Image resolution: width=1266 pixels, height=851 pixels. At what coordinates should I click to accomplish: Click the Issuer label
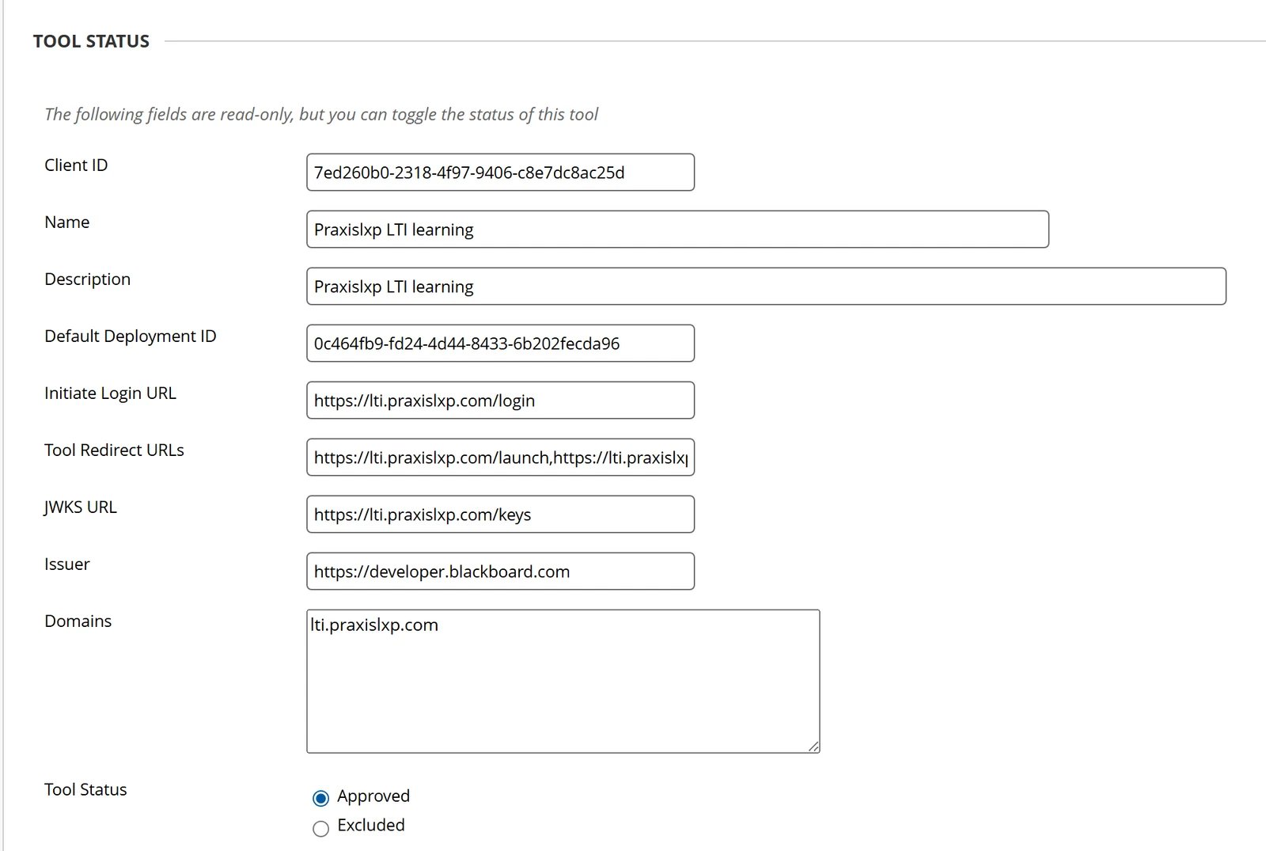coord(67,564)
